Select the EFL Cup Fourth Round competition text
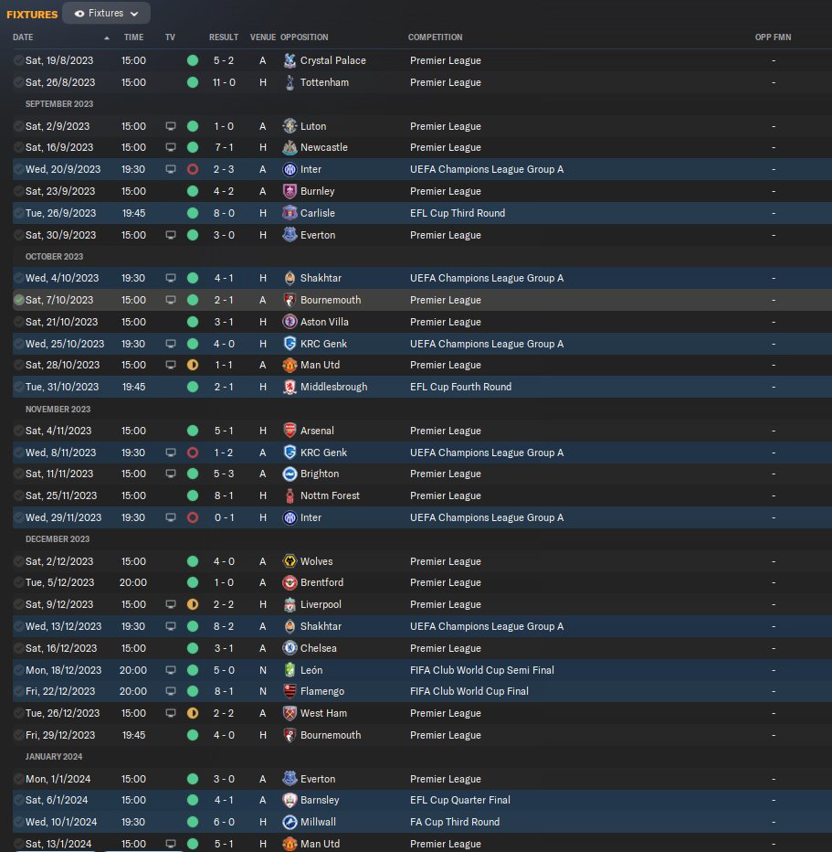Image resolution: width=832 pixels, height=852 pixels. coord(461,387)
